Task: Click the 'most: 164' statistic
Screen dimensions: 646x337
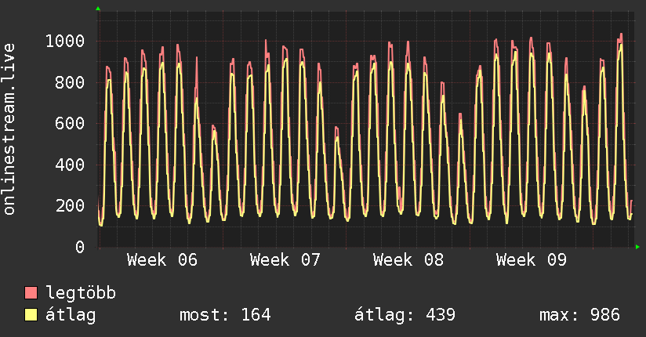Action: pyautogui.click(x=225, y=315)
